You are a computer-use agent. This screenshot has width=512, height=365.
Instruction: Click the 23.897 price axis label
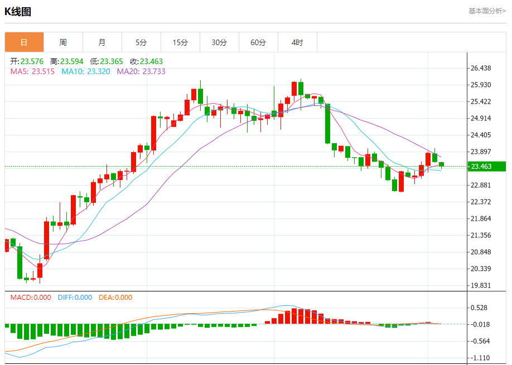[x=481, y=152]
